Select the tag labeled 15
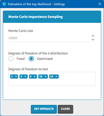 [51, 77]
